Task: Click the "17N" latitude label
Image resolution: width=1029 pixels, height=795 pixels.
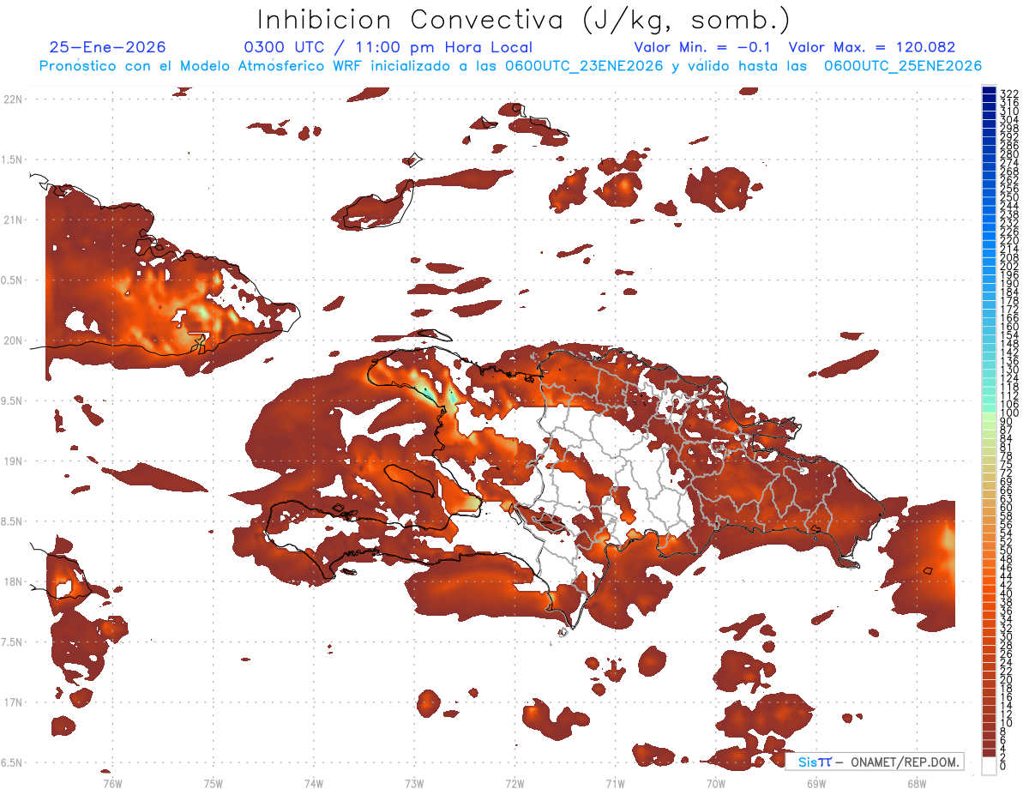Action: [13, 702]
